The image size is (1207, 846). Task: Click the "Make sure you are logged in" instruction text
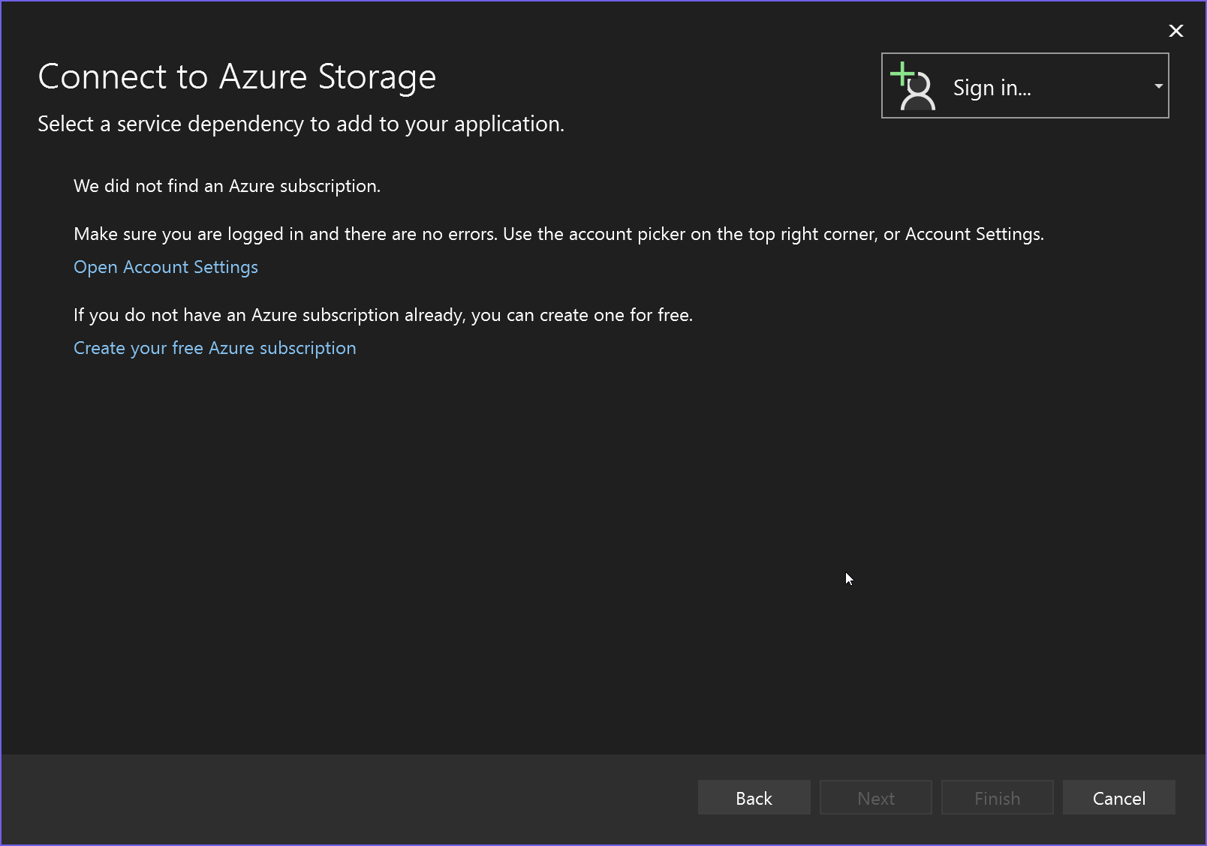pos(285,234)
